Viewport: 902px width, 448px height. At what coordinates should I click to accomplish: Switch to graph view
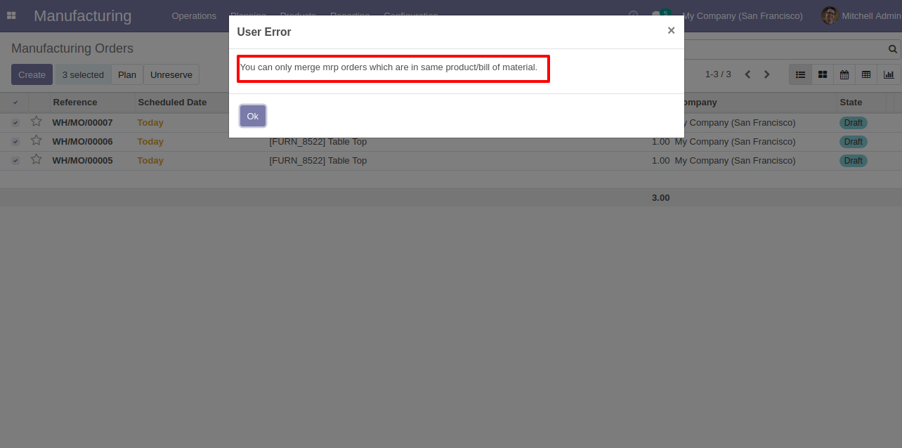889,74
